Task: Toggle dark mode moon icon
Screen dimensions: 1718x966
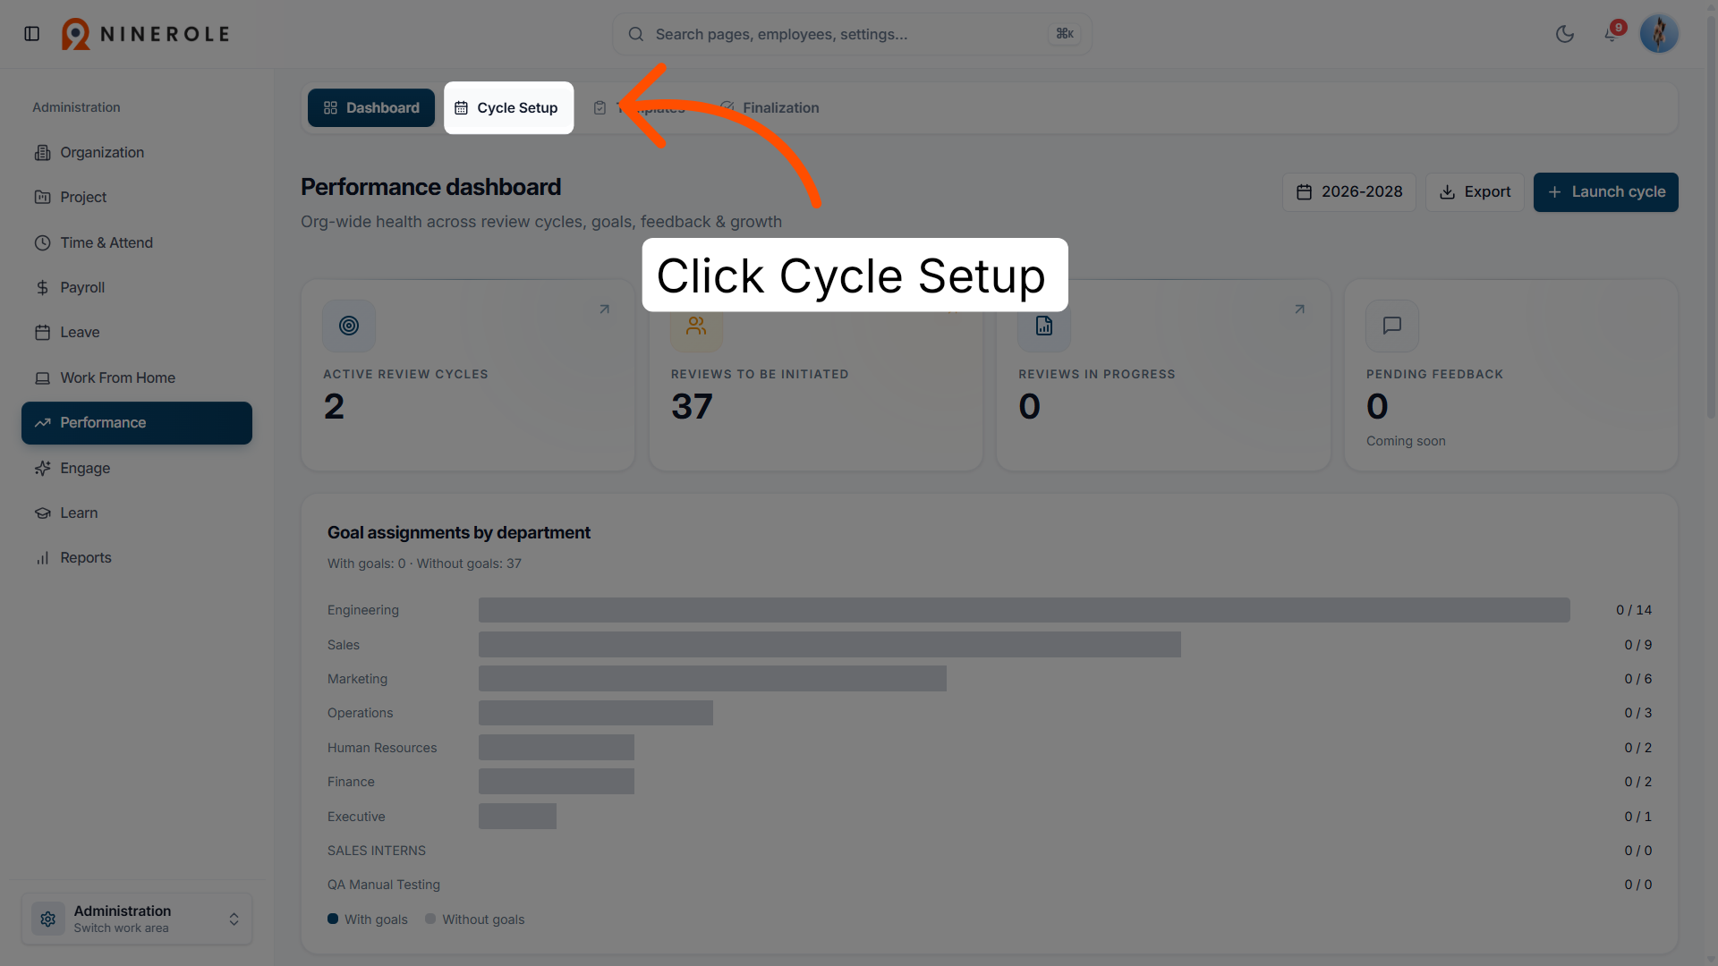Action: coord(1565,34)
